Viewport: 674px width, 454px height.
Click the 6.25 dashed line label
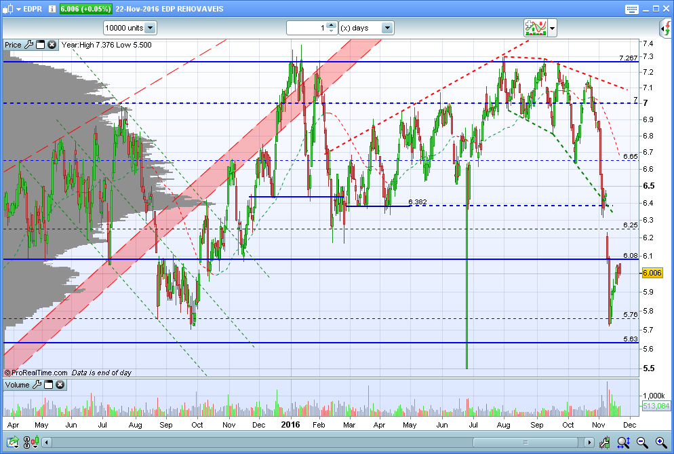pyautogui.click(x=630, y=225)
